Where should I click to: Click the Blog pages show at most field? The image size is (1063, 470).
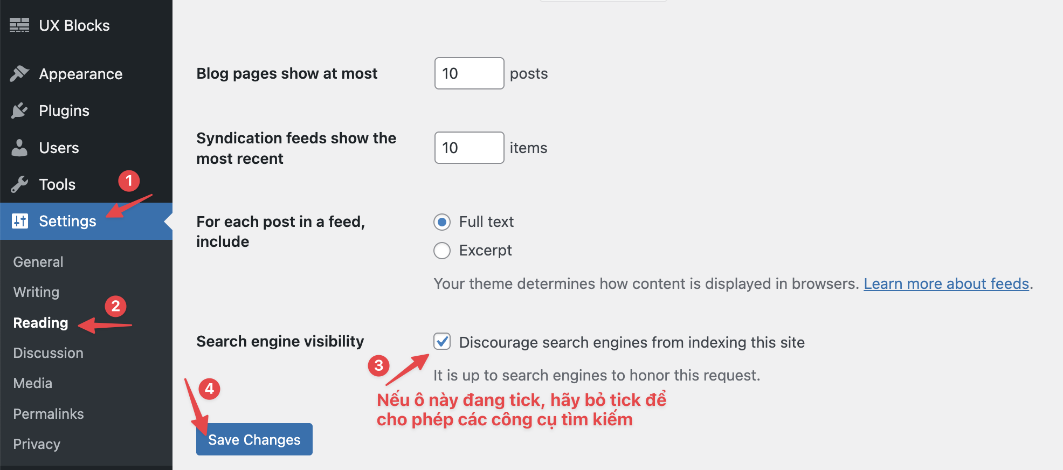(468, 73)
